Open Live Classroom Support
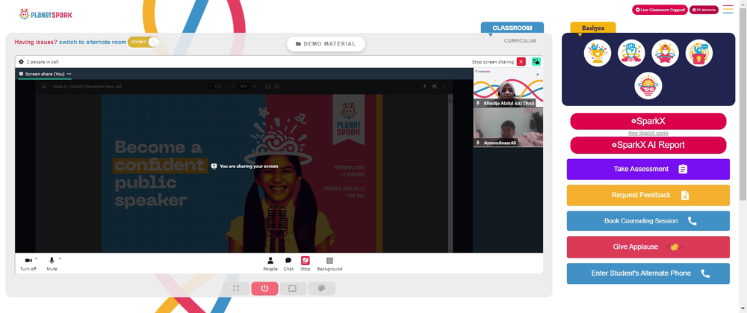 point(660,10)
